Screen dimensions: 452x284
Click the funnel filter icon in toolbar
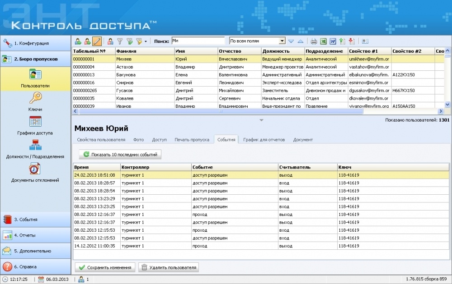click(120, 41)
